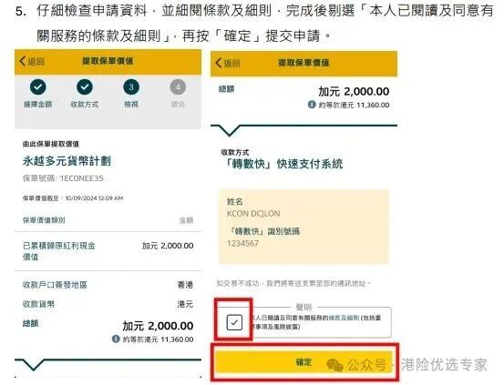The height and width of the screenshot is (385, 504).
Task: Click the right screen total 加元 2,000.00
Action: pyautogui.click(x=354, y=92)
